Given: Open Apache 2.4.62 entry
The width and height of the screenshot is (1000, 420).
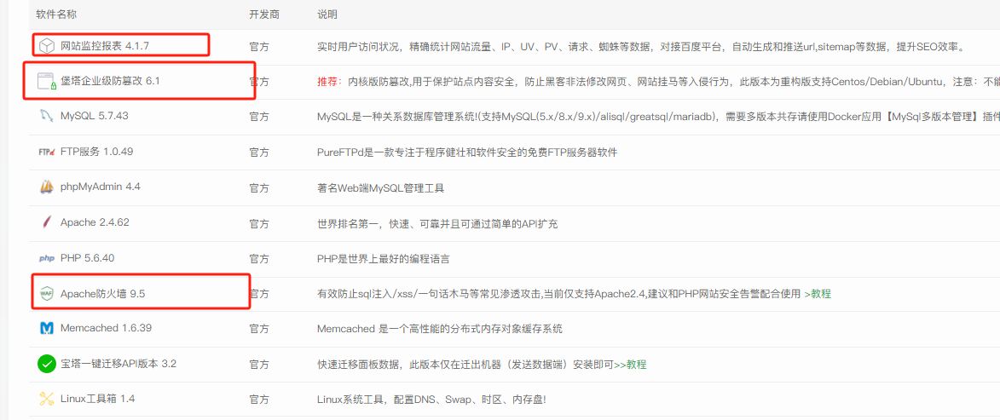Looking at the screenshot, I should tap(95, 223).
